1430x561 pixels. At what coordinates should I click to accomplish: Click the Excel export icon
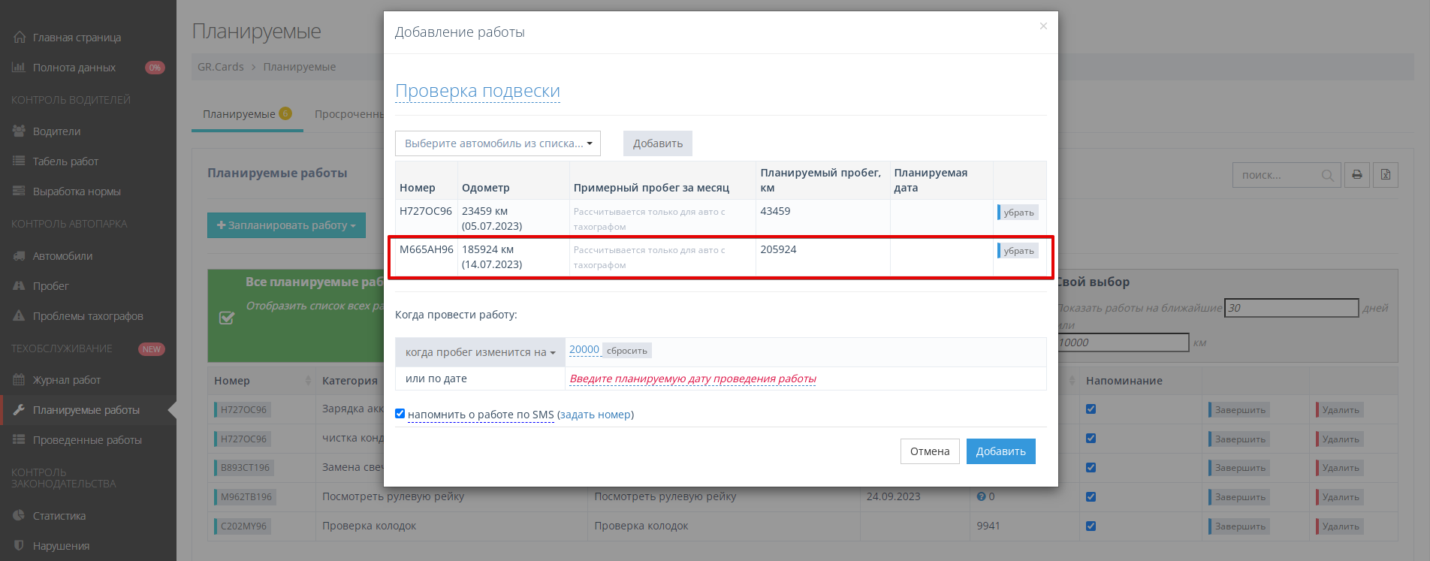pos(1385,175)
